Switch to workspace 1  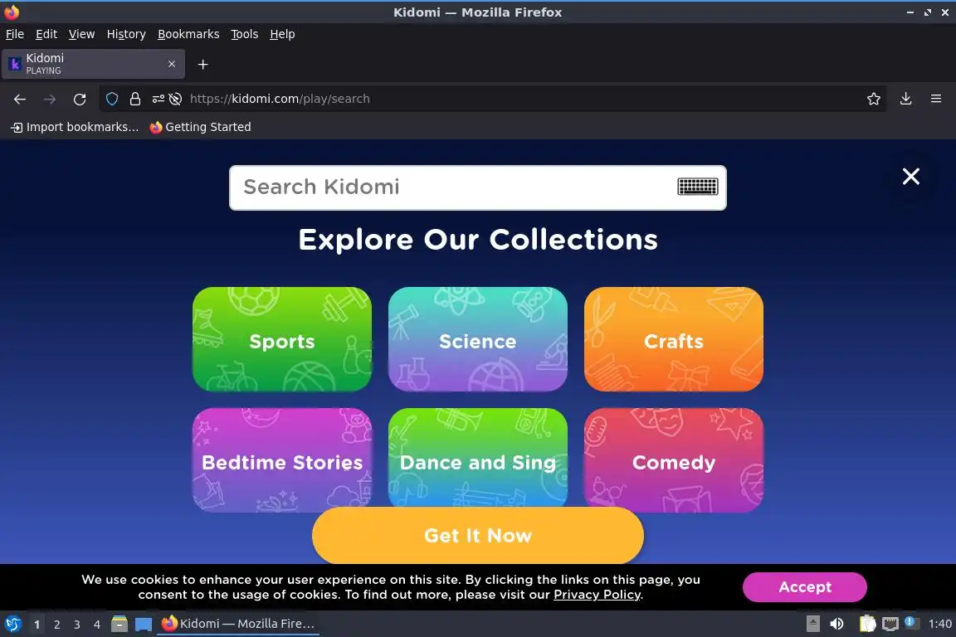point(37,625)
